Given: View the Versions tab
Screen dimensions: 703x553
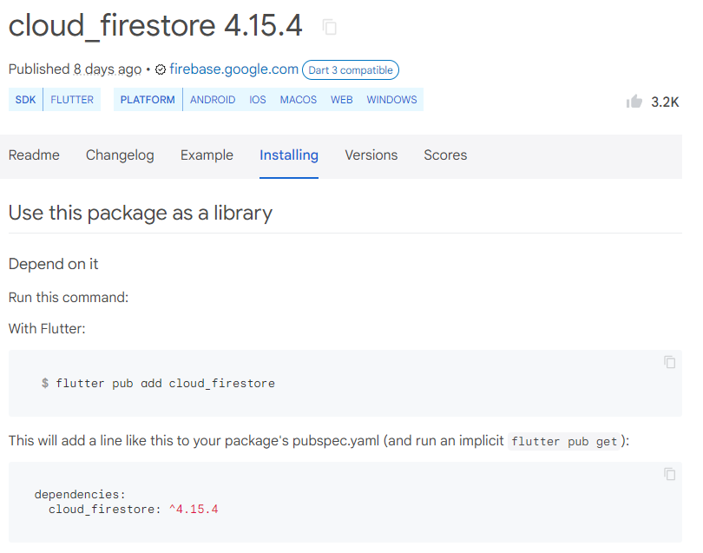Looking at the screenshot, I should (371, 155).
